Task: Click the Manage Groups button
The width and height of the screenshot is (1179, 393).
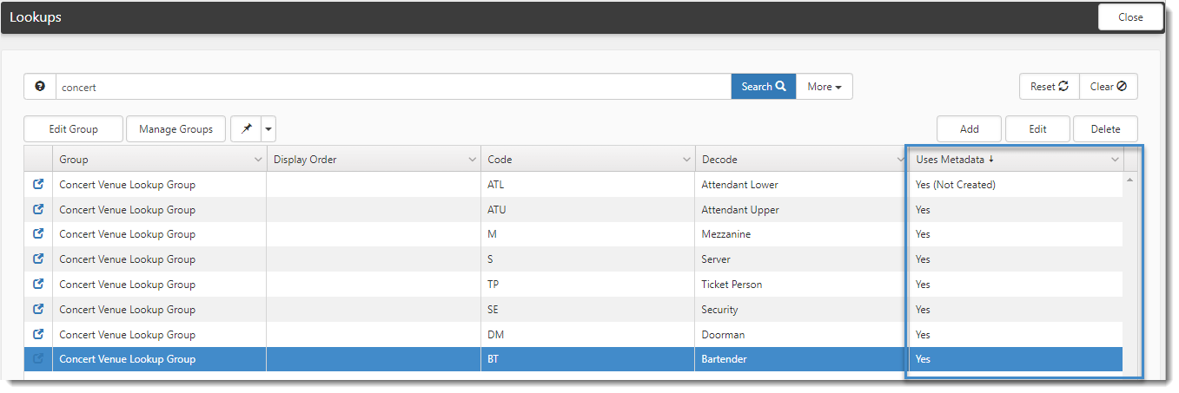Action: (176, 129)
